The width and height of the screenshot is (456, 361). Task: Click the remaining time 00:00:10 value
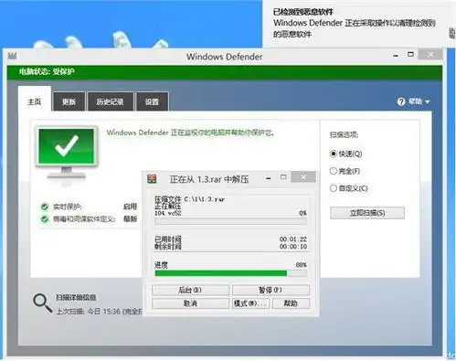[293, 247]
